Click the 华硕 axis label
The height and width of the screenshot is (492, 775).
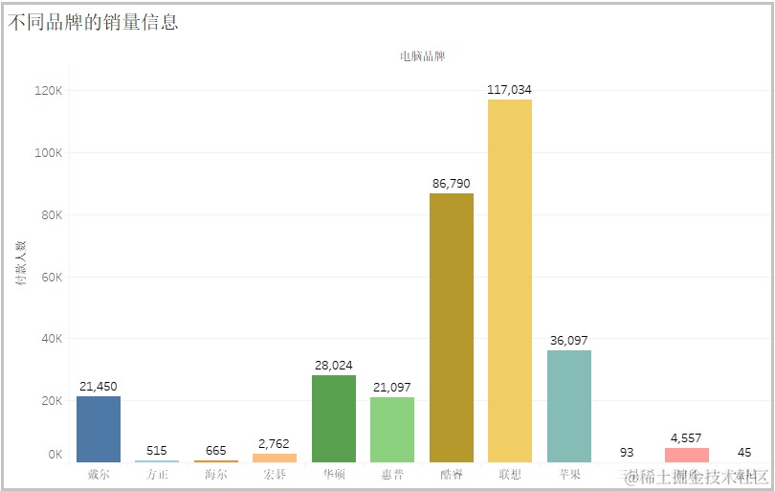click(334, 475)
